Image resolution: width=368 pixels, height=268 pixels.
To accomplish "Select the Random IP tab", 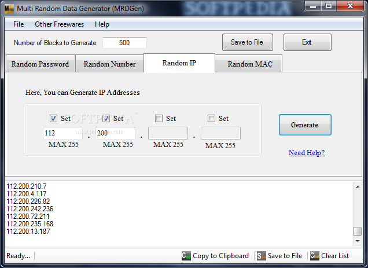I will click(x=179, y=63).
